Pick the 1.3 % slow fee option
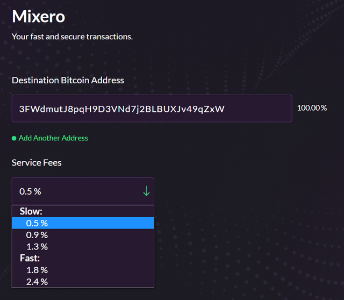 point(83,247)
